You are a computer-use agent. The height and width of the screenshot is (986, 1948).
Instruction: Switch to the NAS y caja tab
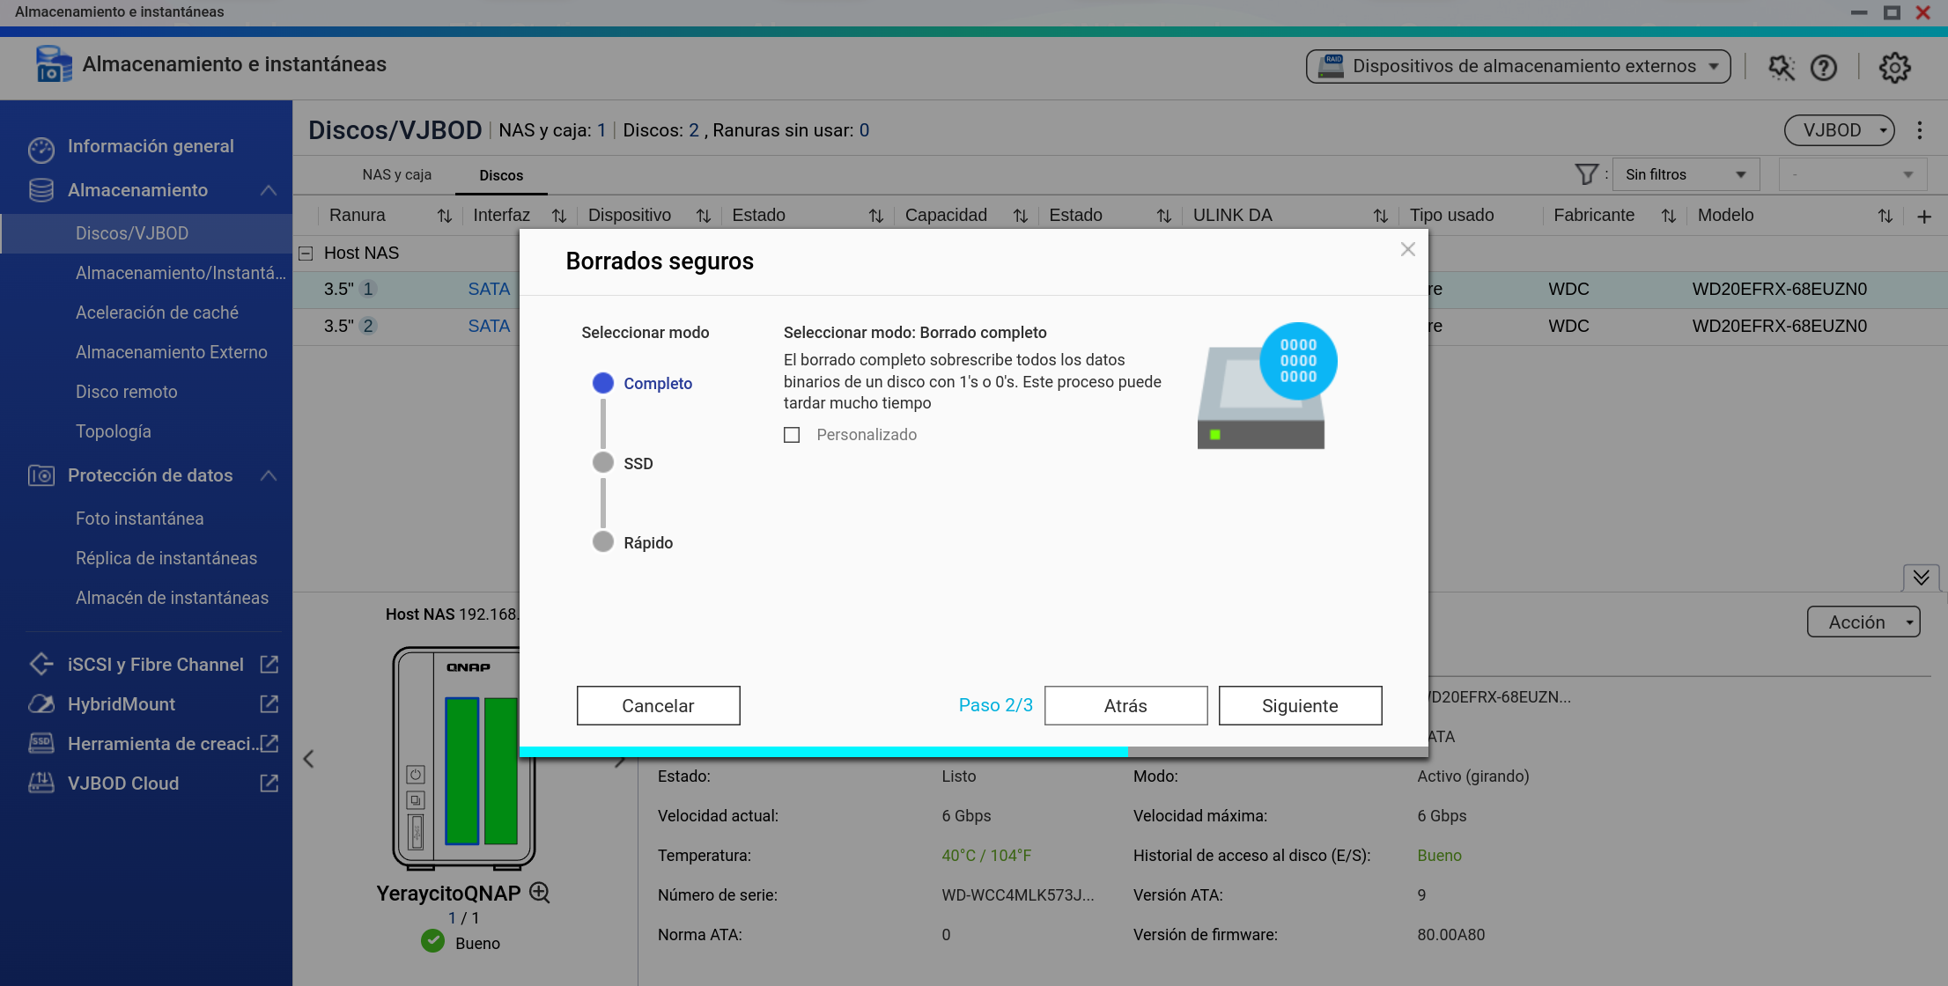[x=396, y=175]
